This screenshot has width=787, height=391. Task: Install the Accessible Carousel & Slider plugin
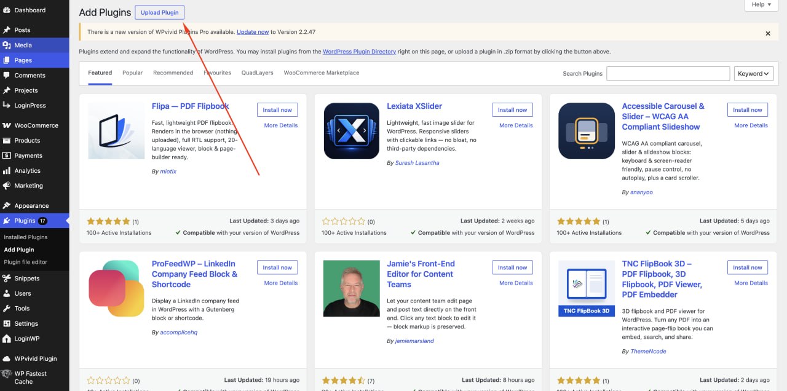point(747,110)
